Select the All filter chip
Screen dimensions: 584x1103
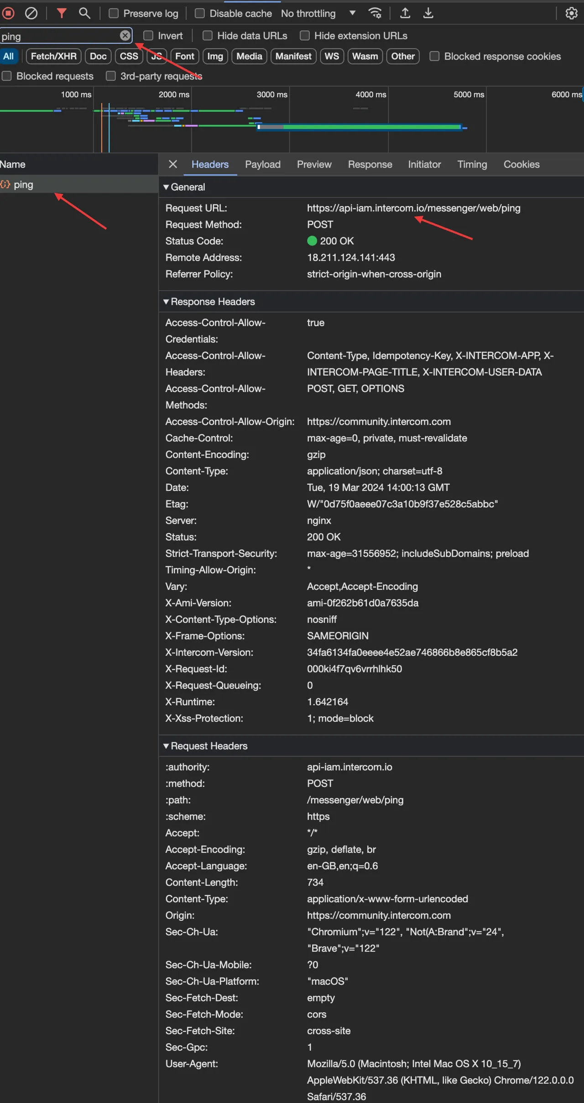[x=9, y=56]
